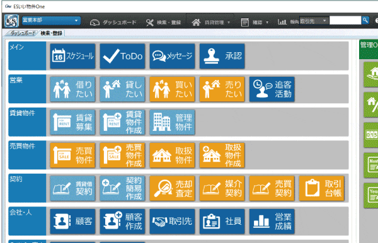Open the メッセージ chat tile
Viewport: 378px width, 243px height.
point(172,56)
